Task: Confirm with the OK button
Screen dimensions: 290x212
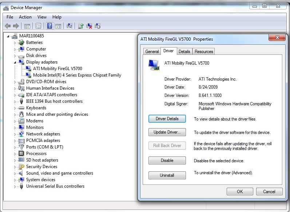Action: point(240,192)
